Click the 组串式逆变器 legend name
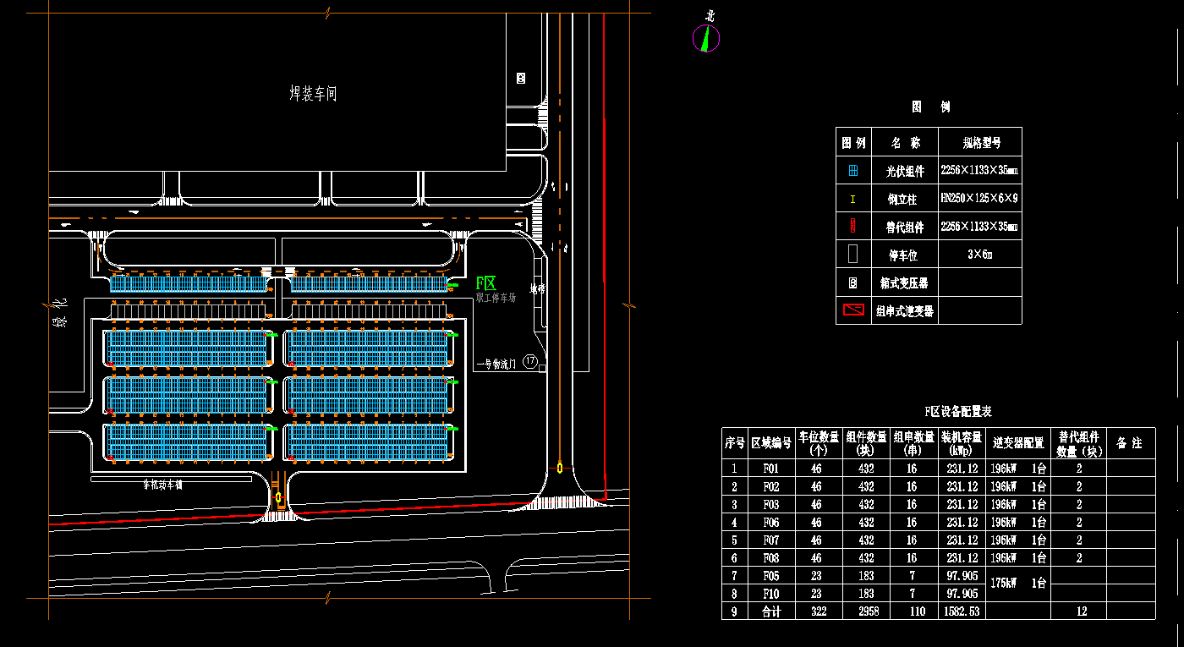 pos(905,311)
